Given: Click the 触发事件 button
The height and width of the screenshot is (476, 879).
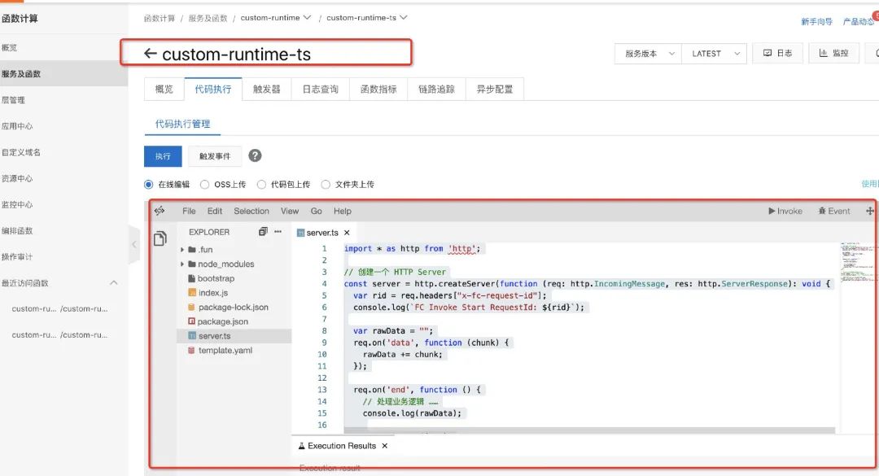Looking at the screenshot, I should coord(215,156).
